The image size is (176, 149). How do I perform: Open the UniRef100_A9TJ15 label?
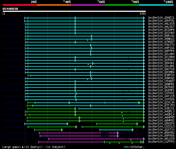click(161, 96)
